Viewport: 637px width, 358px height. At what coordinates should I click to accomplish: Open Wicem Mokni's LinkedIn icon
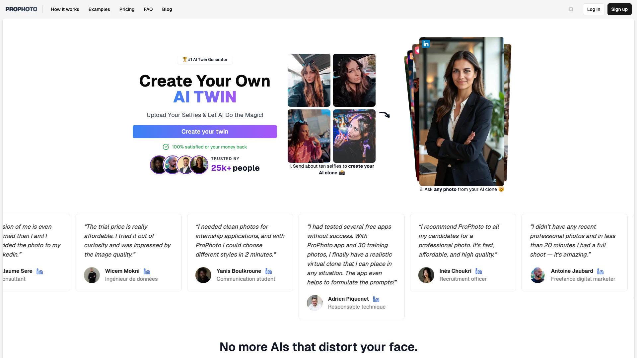pos(147,271)
